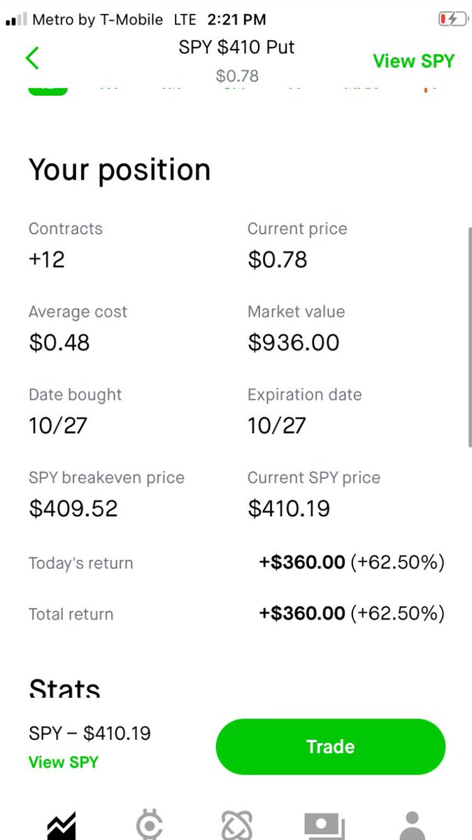Open the browse atom-shaped icon
This screenshot has height=840, width=472.
pyautogui.click(x=236, y=826)
